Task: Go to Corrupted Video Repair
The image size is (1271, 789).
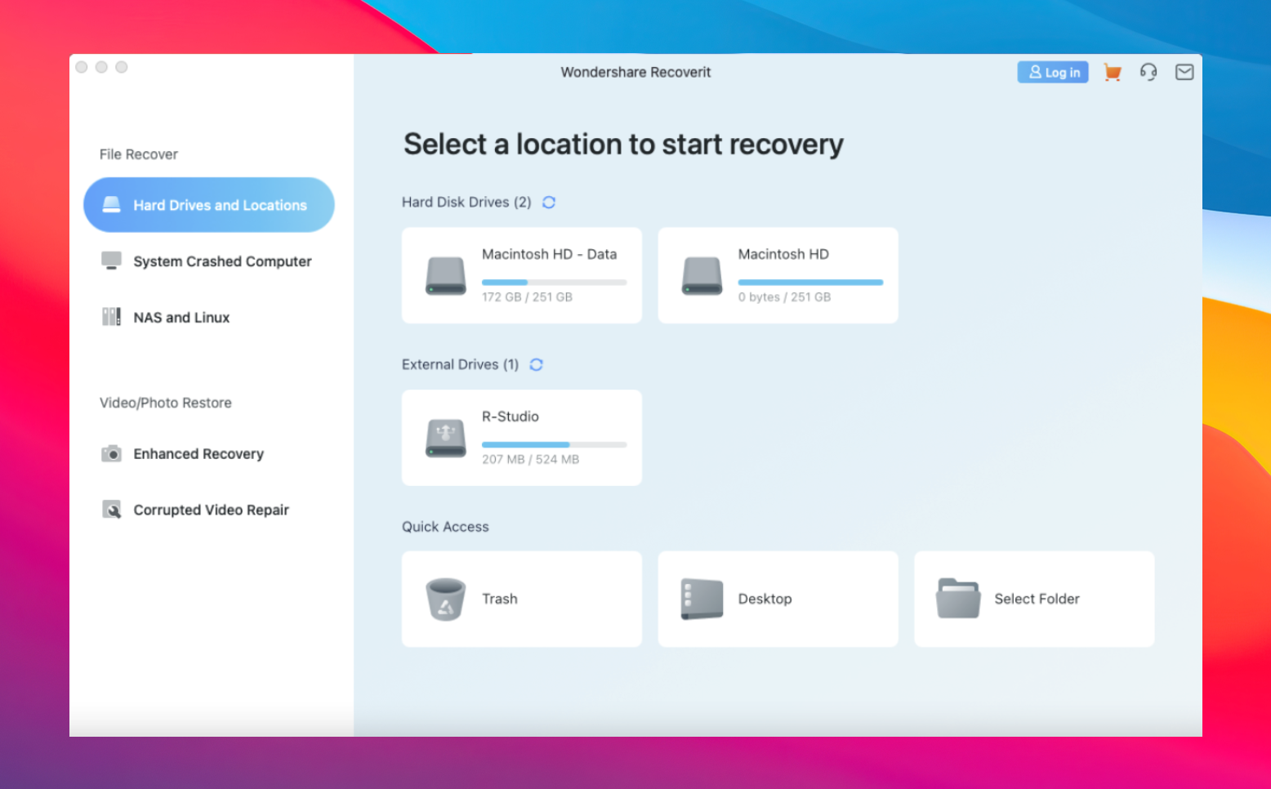Action: point(211,510)
